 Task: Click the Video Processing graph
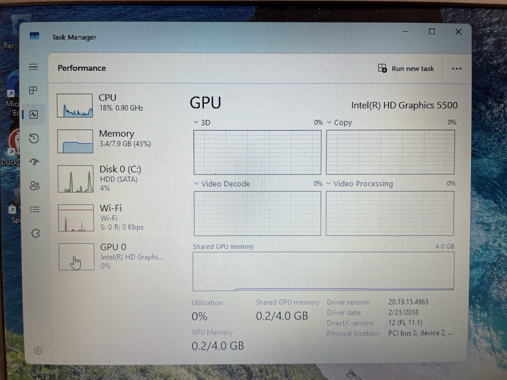[x=390, y=213]
